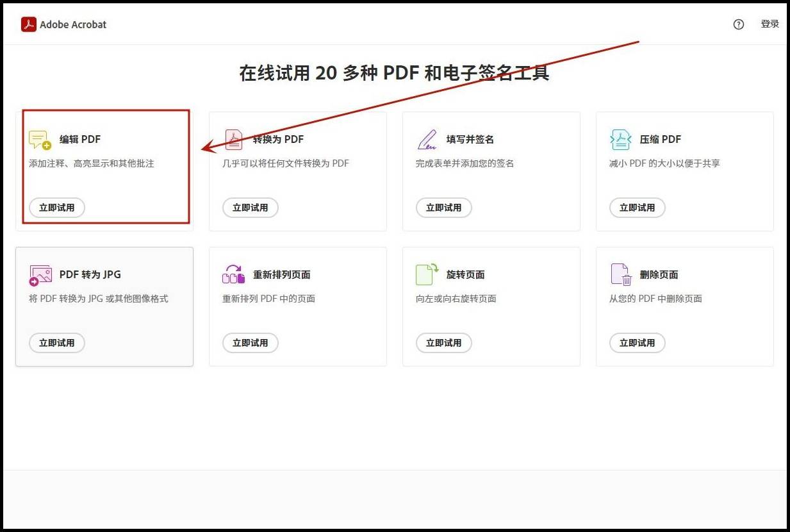Click the 重新排列页面 reorder icon
Screen dimensions: 790x532
pyautogui.click(x=233, y=274)
